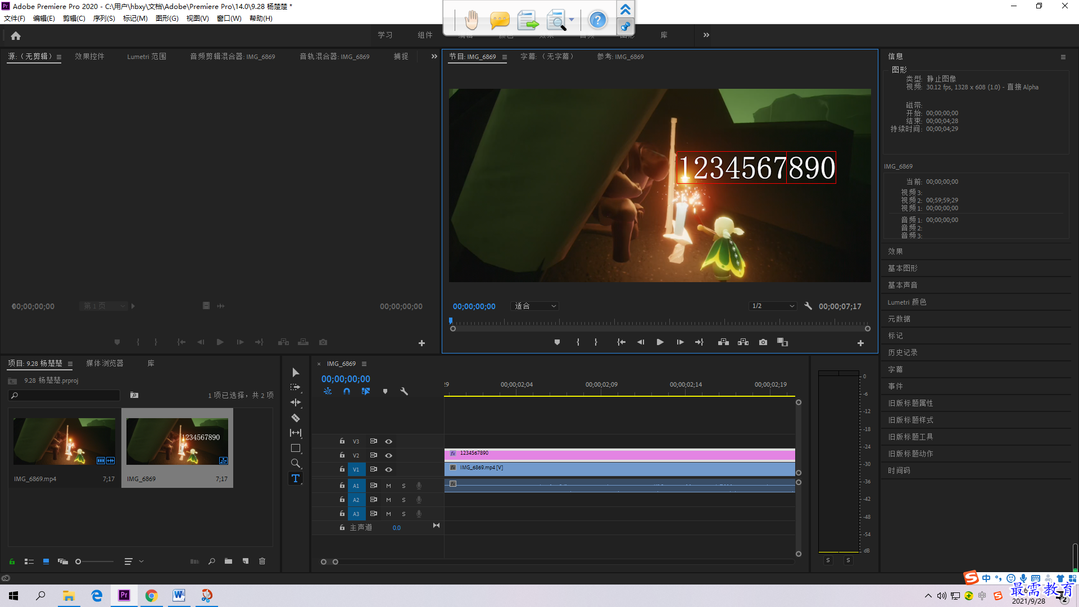Open Find in the Project panel footer
The image size is (1079, 607).
(x=212, y=561)
